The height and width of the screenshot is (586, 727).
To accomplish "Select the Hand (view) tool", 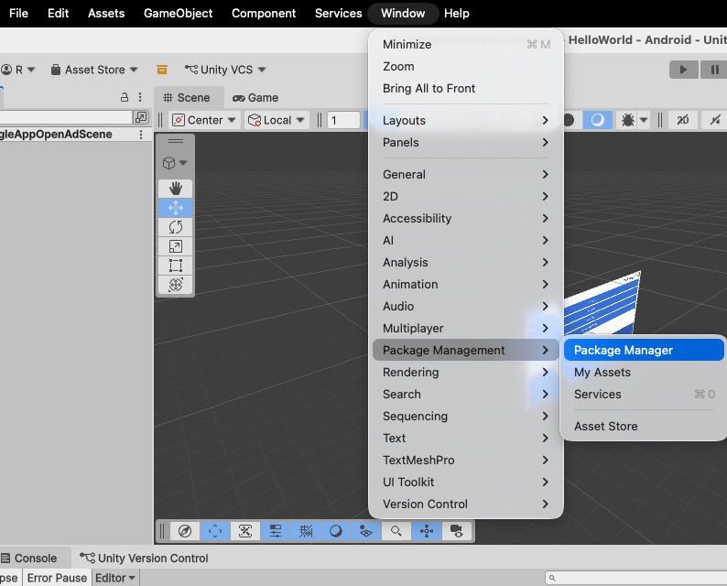I will [x=175, y=189].
